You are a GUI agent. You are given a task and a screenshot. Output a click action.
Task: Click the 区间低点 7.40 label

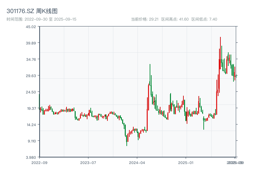point(204,19)
